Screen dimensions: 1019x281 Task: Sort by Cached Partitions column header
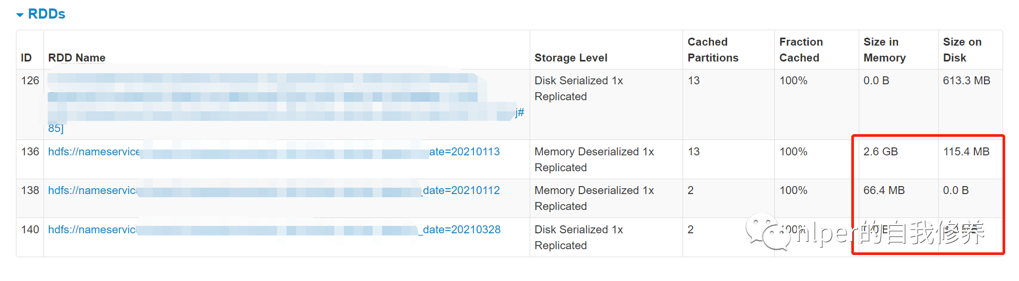click(712, 50)
